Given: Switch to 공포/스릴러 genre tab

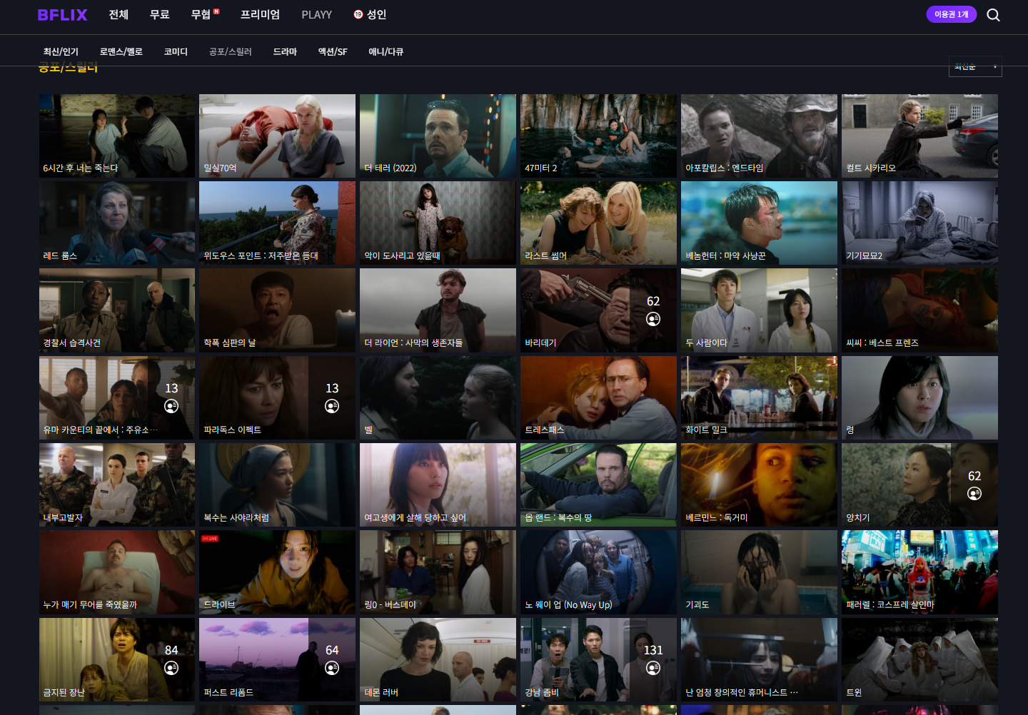Looking at the screenshot, I should pos(230,51).
